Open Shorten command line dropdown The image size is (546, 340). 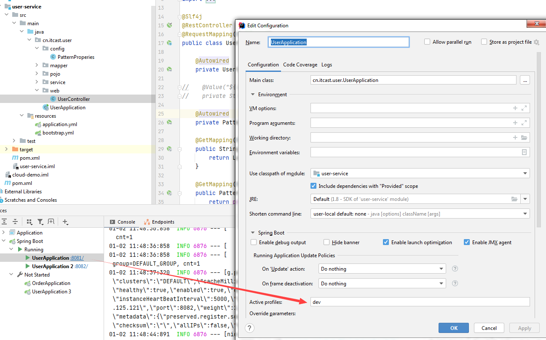(x=420, y=213)
